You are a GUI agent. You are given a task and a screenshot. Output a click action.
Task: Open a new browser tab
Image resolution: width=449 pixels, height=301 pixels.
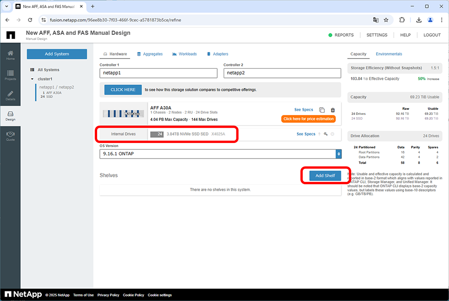[x=93, y=6]
